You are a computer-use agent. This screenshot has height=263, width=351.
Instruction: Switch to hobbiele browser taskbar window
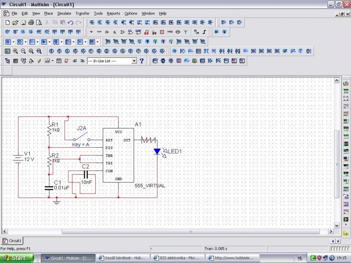(x=233, y=258)
